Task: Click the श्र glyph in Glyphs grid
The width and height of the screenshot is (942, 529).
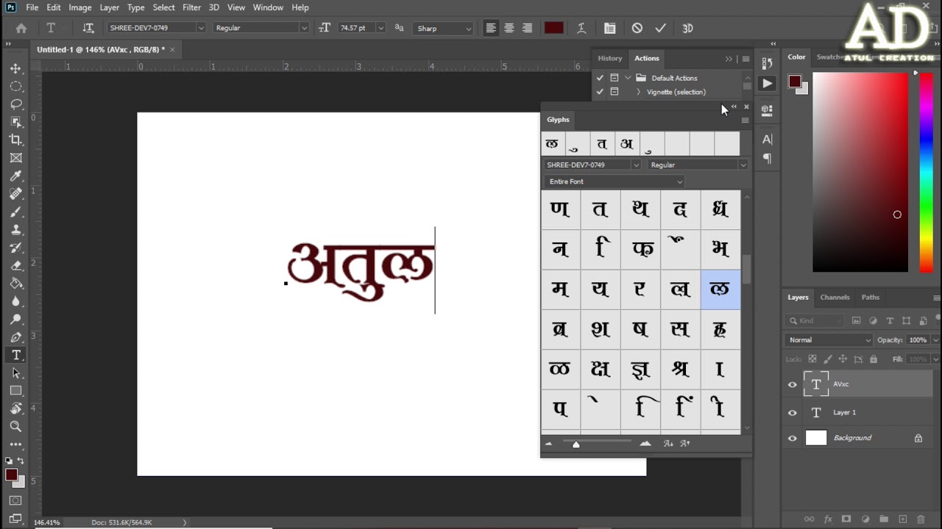Action: click(x=680, y=369)
